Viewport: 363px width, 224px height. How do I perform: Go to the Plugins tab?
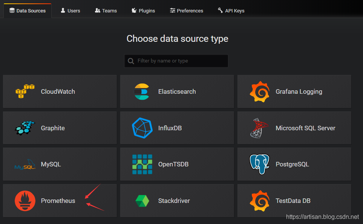tap(143, 11)
